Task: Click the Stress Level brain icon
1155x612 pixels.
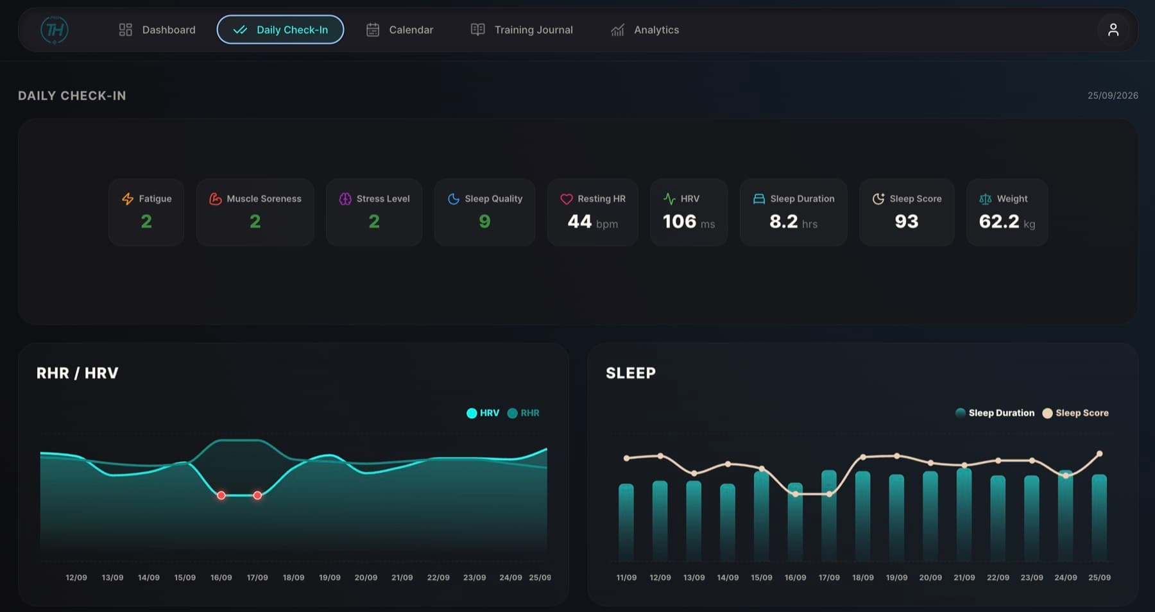Action: click(345, 199)
